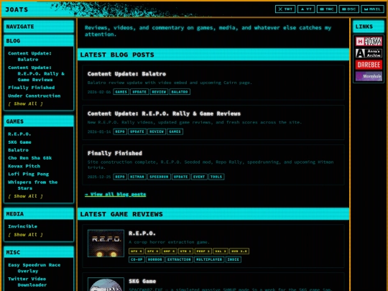Select the MULTIPLAYER tag on R.E.P.O. review

point(209,259)
